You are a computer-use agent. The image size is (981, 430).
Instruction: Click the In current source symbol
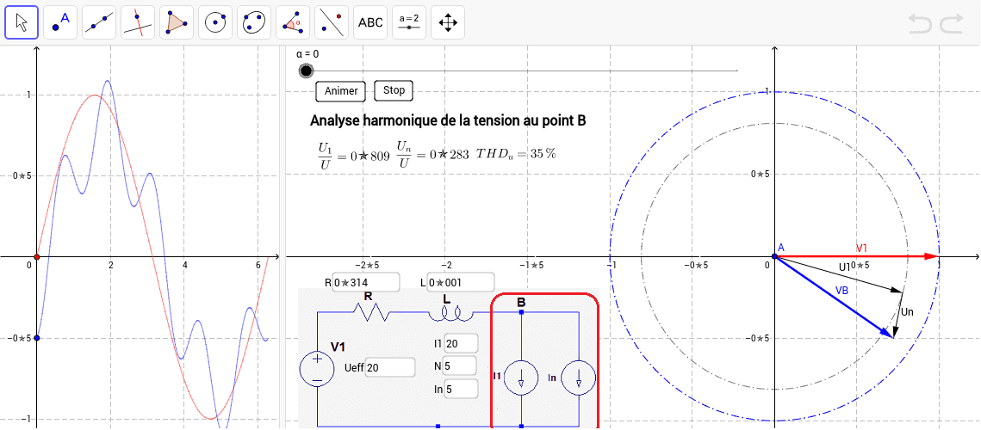(x=578, y=377)
